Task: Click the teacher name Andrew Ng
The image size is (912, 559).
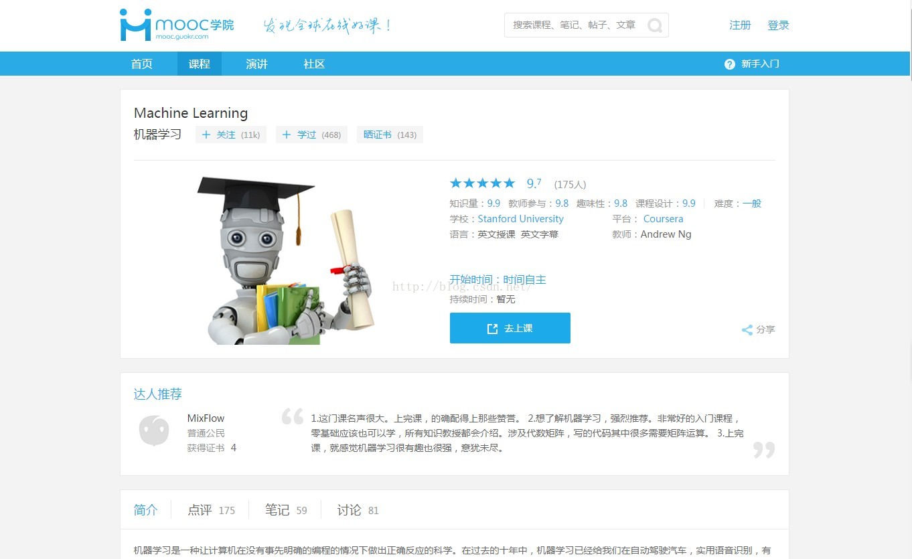Action: tap(666, 234)
